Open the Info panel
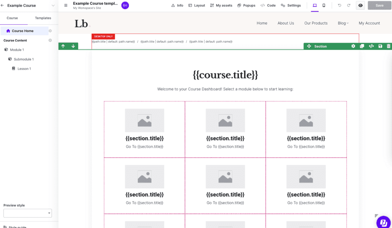 coord(177,5)
